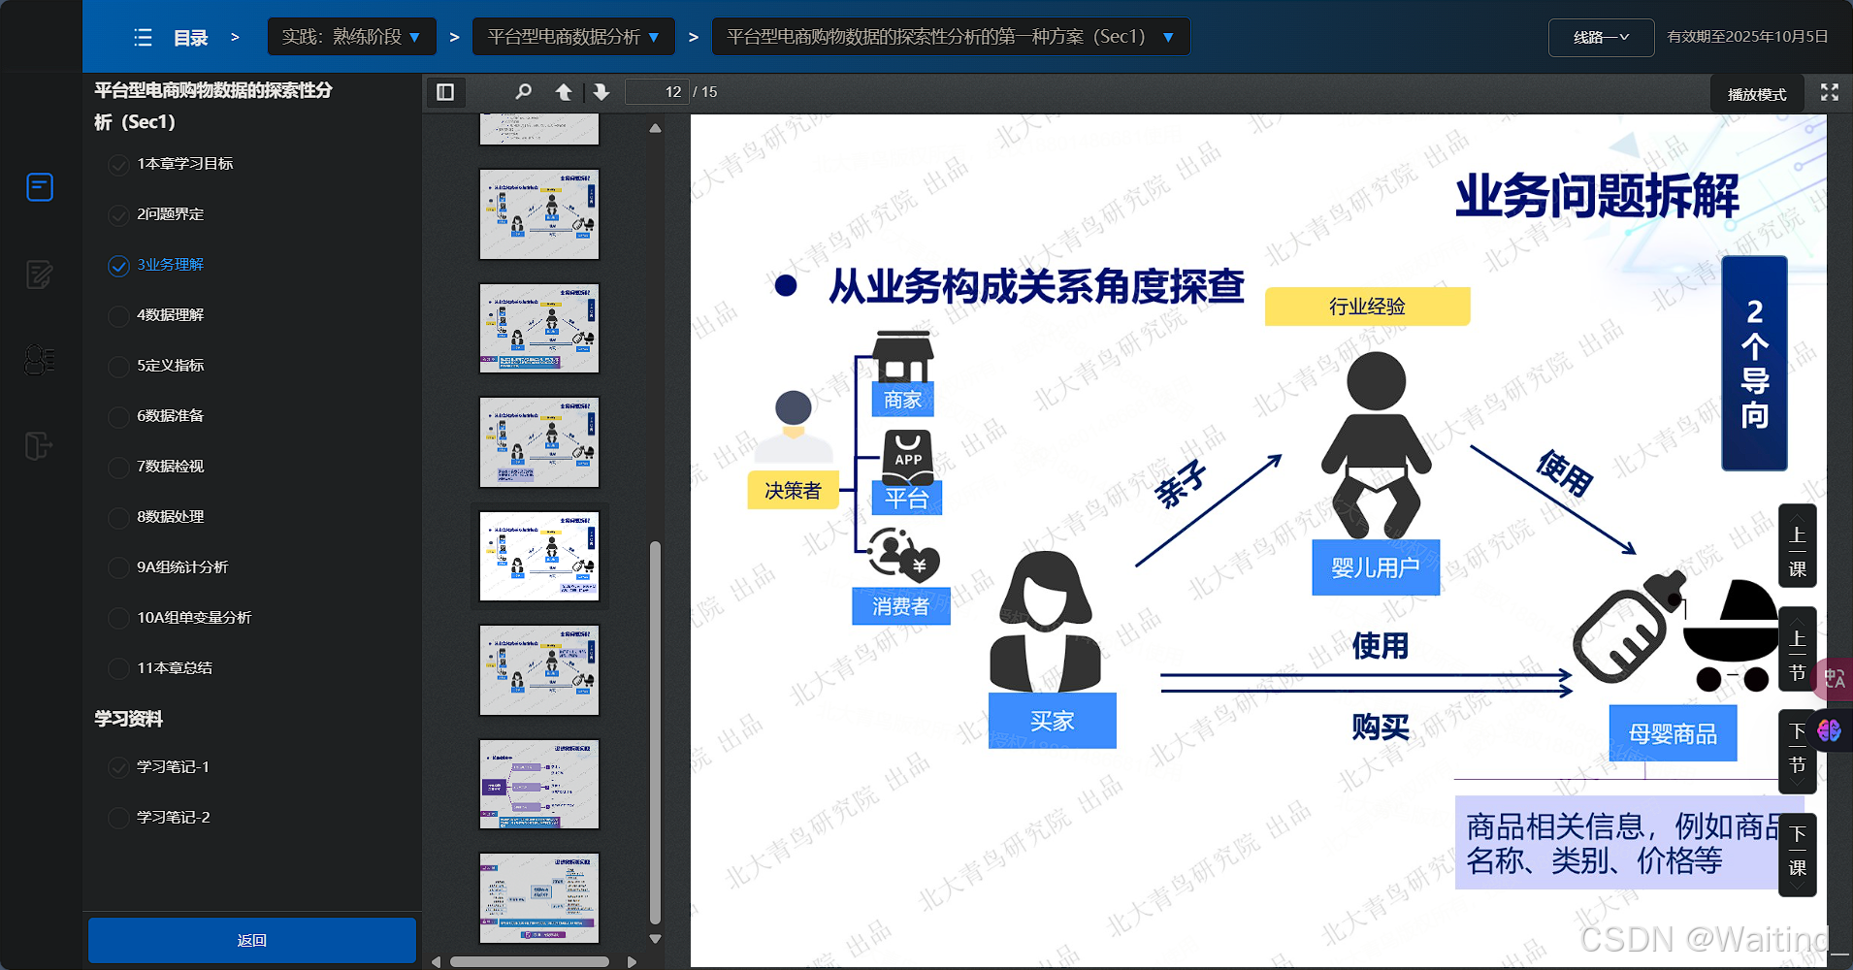Screen dimensions: 1853x970
Task: Click the thumbnail panel vertical scrollbar
Action: click(x=656, y=732)
